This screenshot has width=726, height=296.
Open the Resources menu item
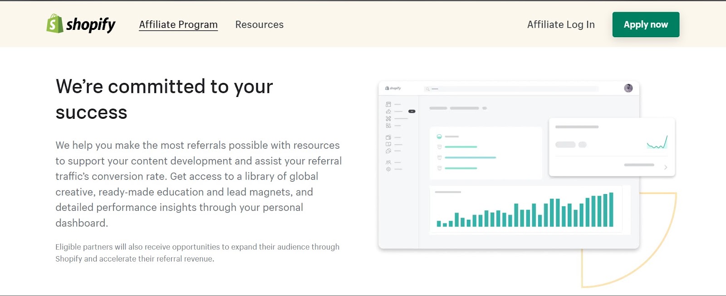click(x=259, y=24)
